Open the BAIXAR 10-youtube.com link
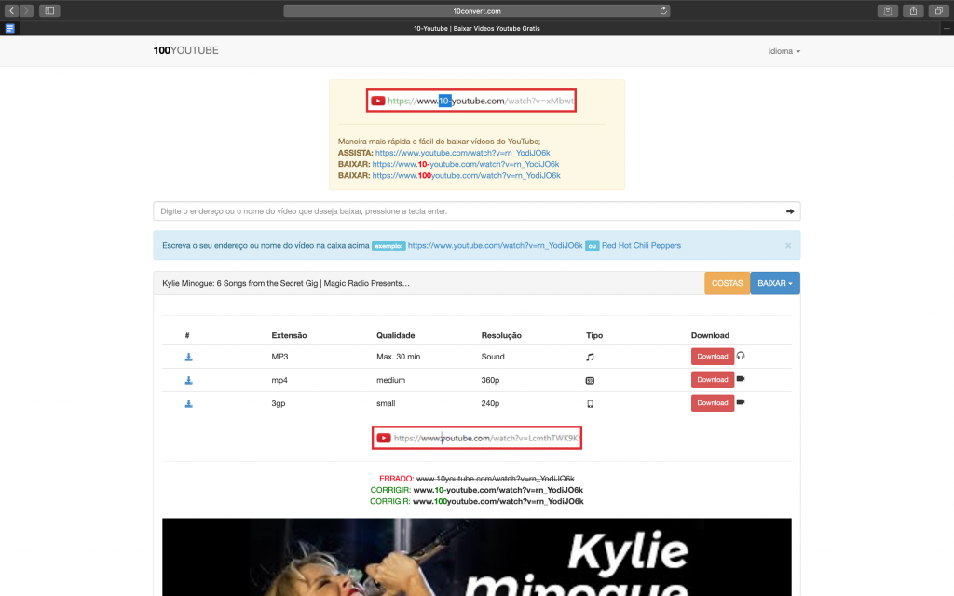 [466, 164]
